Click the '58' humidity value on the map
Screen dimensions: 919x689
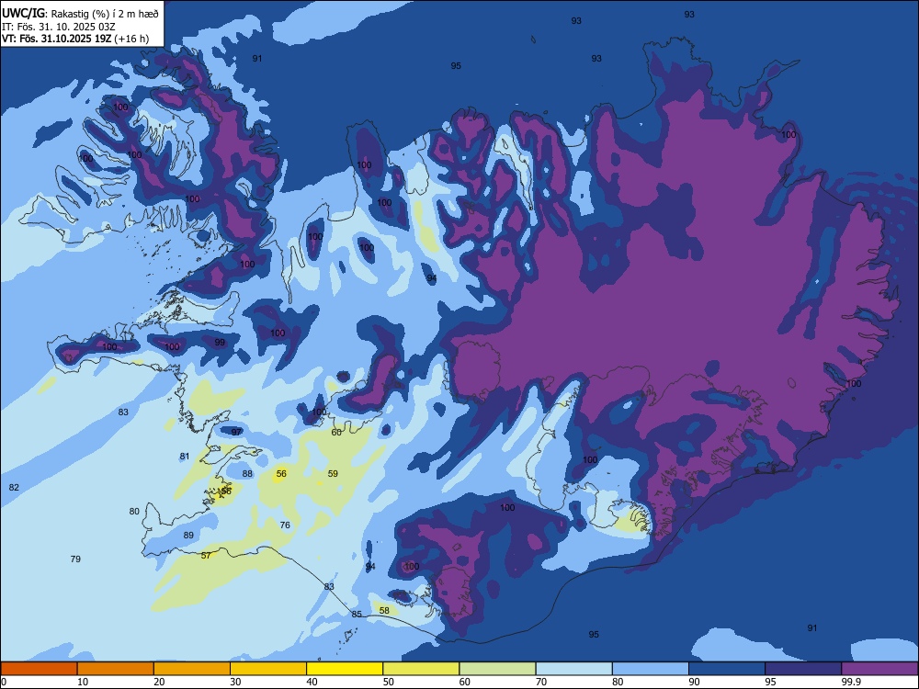pos(384,611)
